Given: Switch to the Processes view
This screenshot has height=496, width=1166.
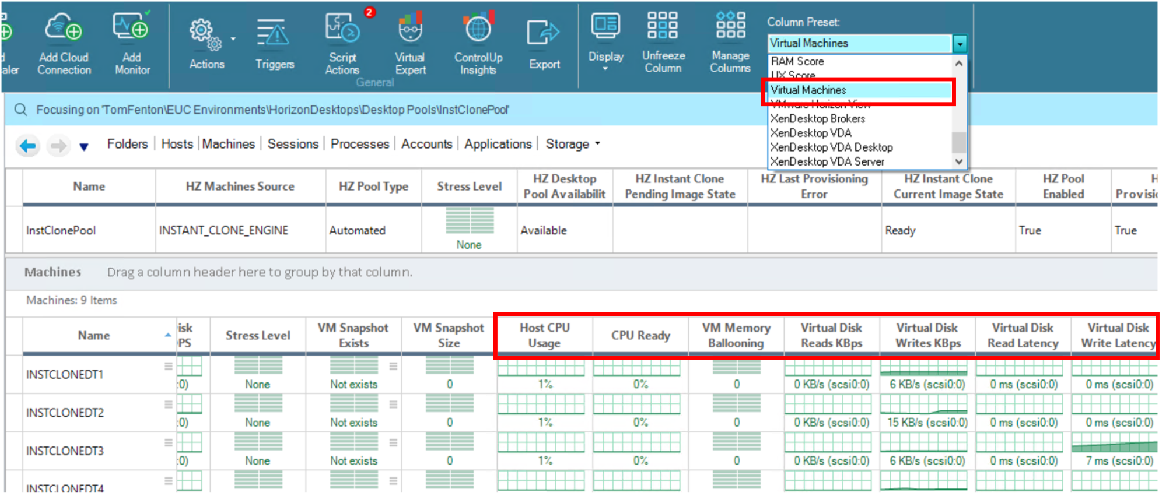Looking at the screenshot, I should [x=360, y=144].
